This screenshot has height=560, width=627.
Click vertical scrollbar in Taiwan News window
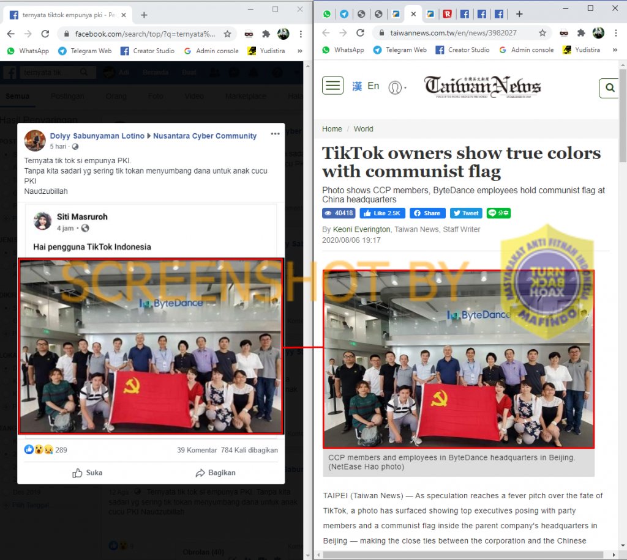click(x=623, y=115)
